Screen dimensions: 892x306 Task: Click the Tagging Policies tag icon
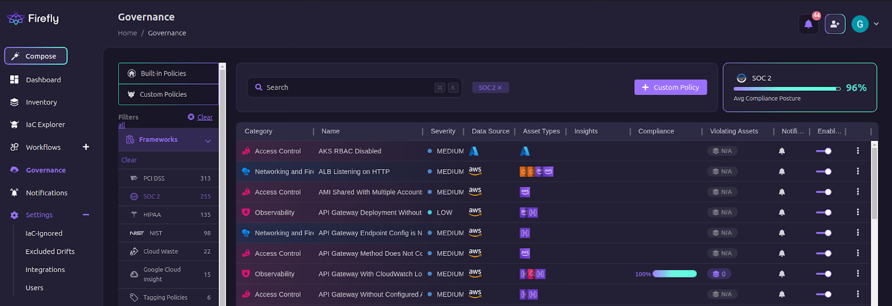point(134,298)
